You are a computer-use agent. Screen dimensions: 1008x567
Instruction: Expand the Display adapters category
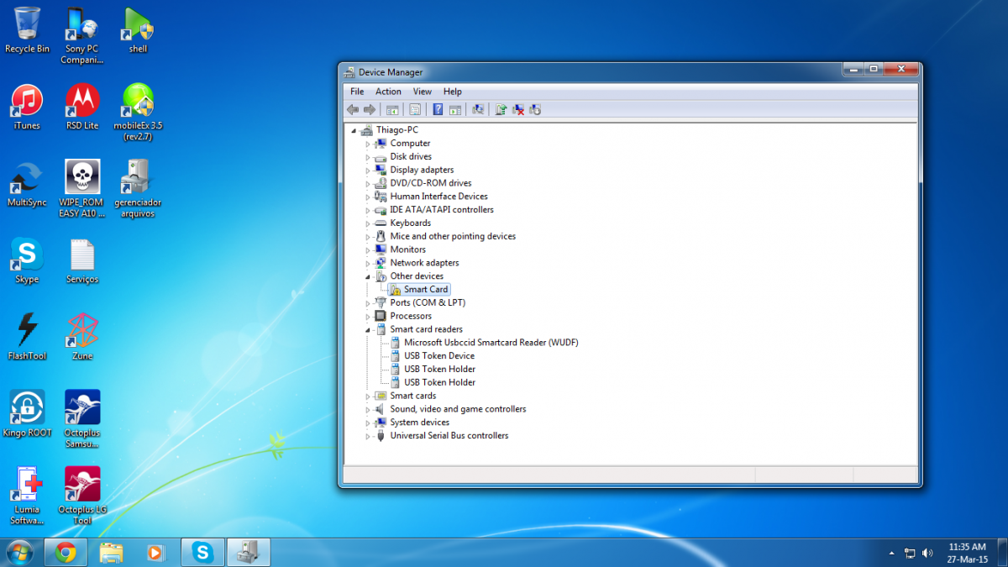(x=368, y=171)
